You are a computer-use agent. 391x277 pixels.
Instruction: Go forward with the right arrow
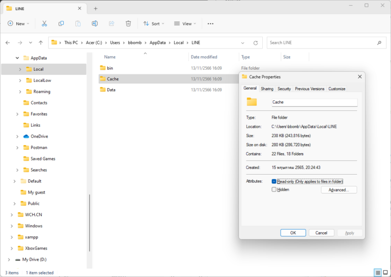(x=20, y=43)
